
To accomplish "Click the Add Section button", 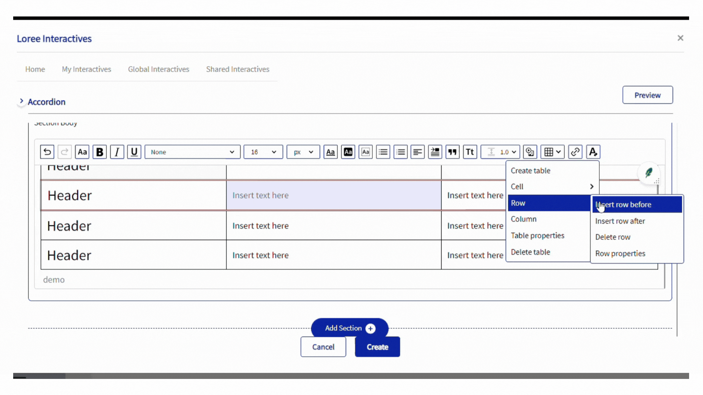I will point(350,328).
